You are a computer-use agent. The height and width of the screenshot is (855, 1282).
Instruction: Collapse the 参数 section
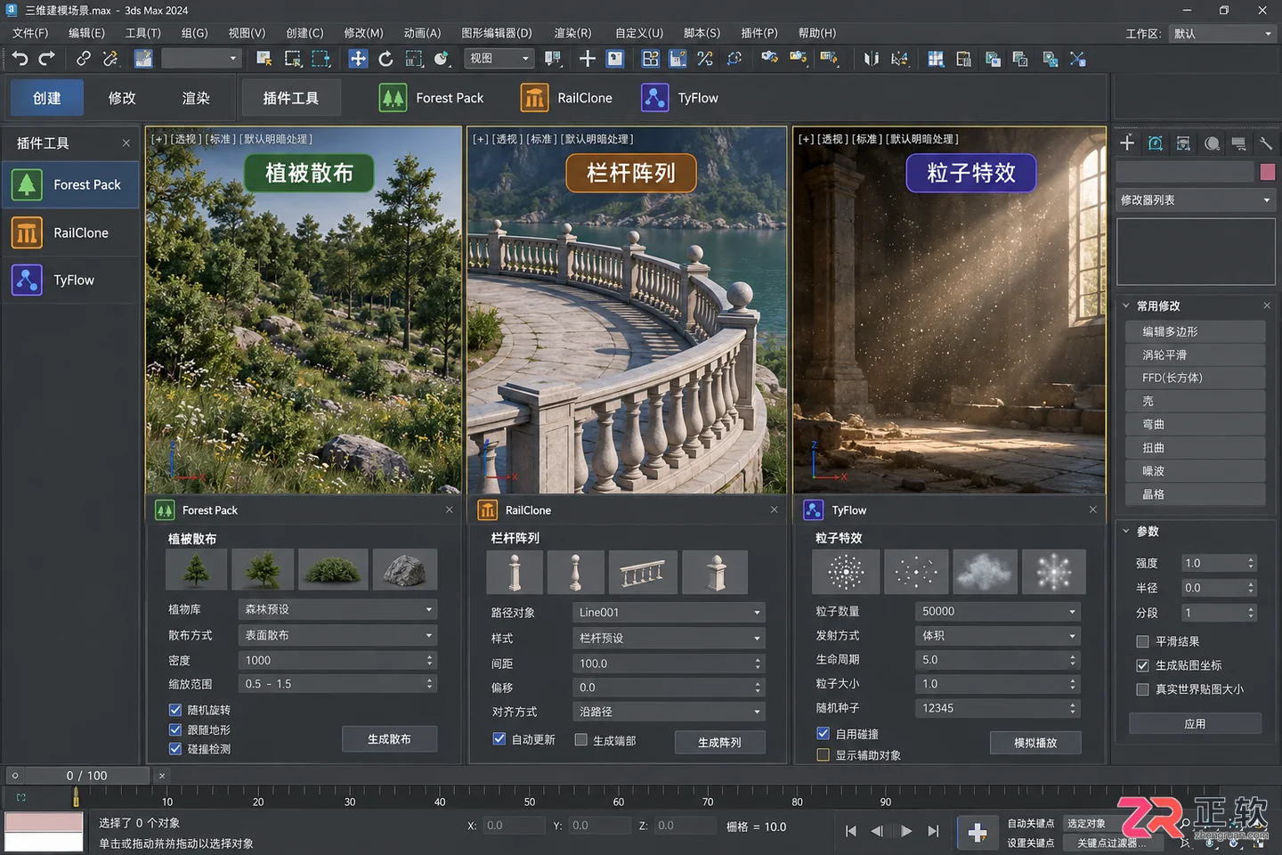(1126, 531)
